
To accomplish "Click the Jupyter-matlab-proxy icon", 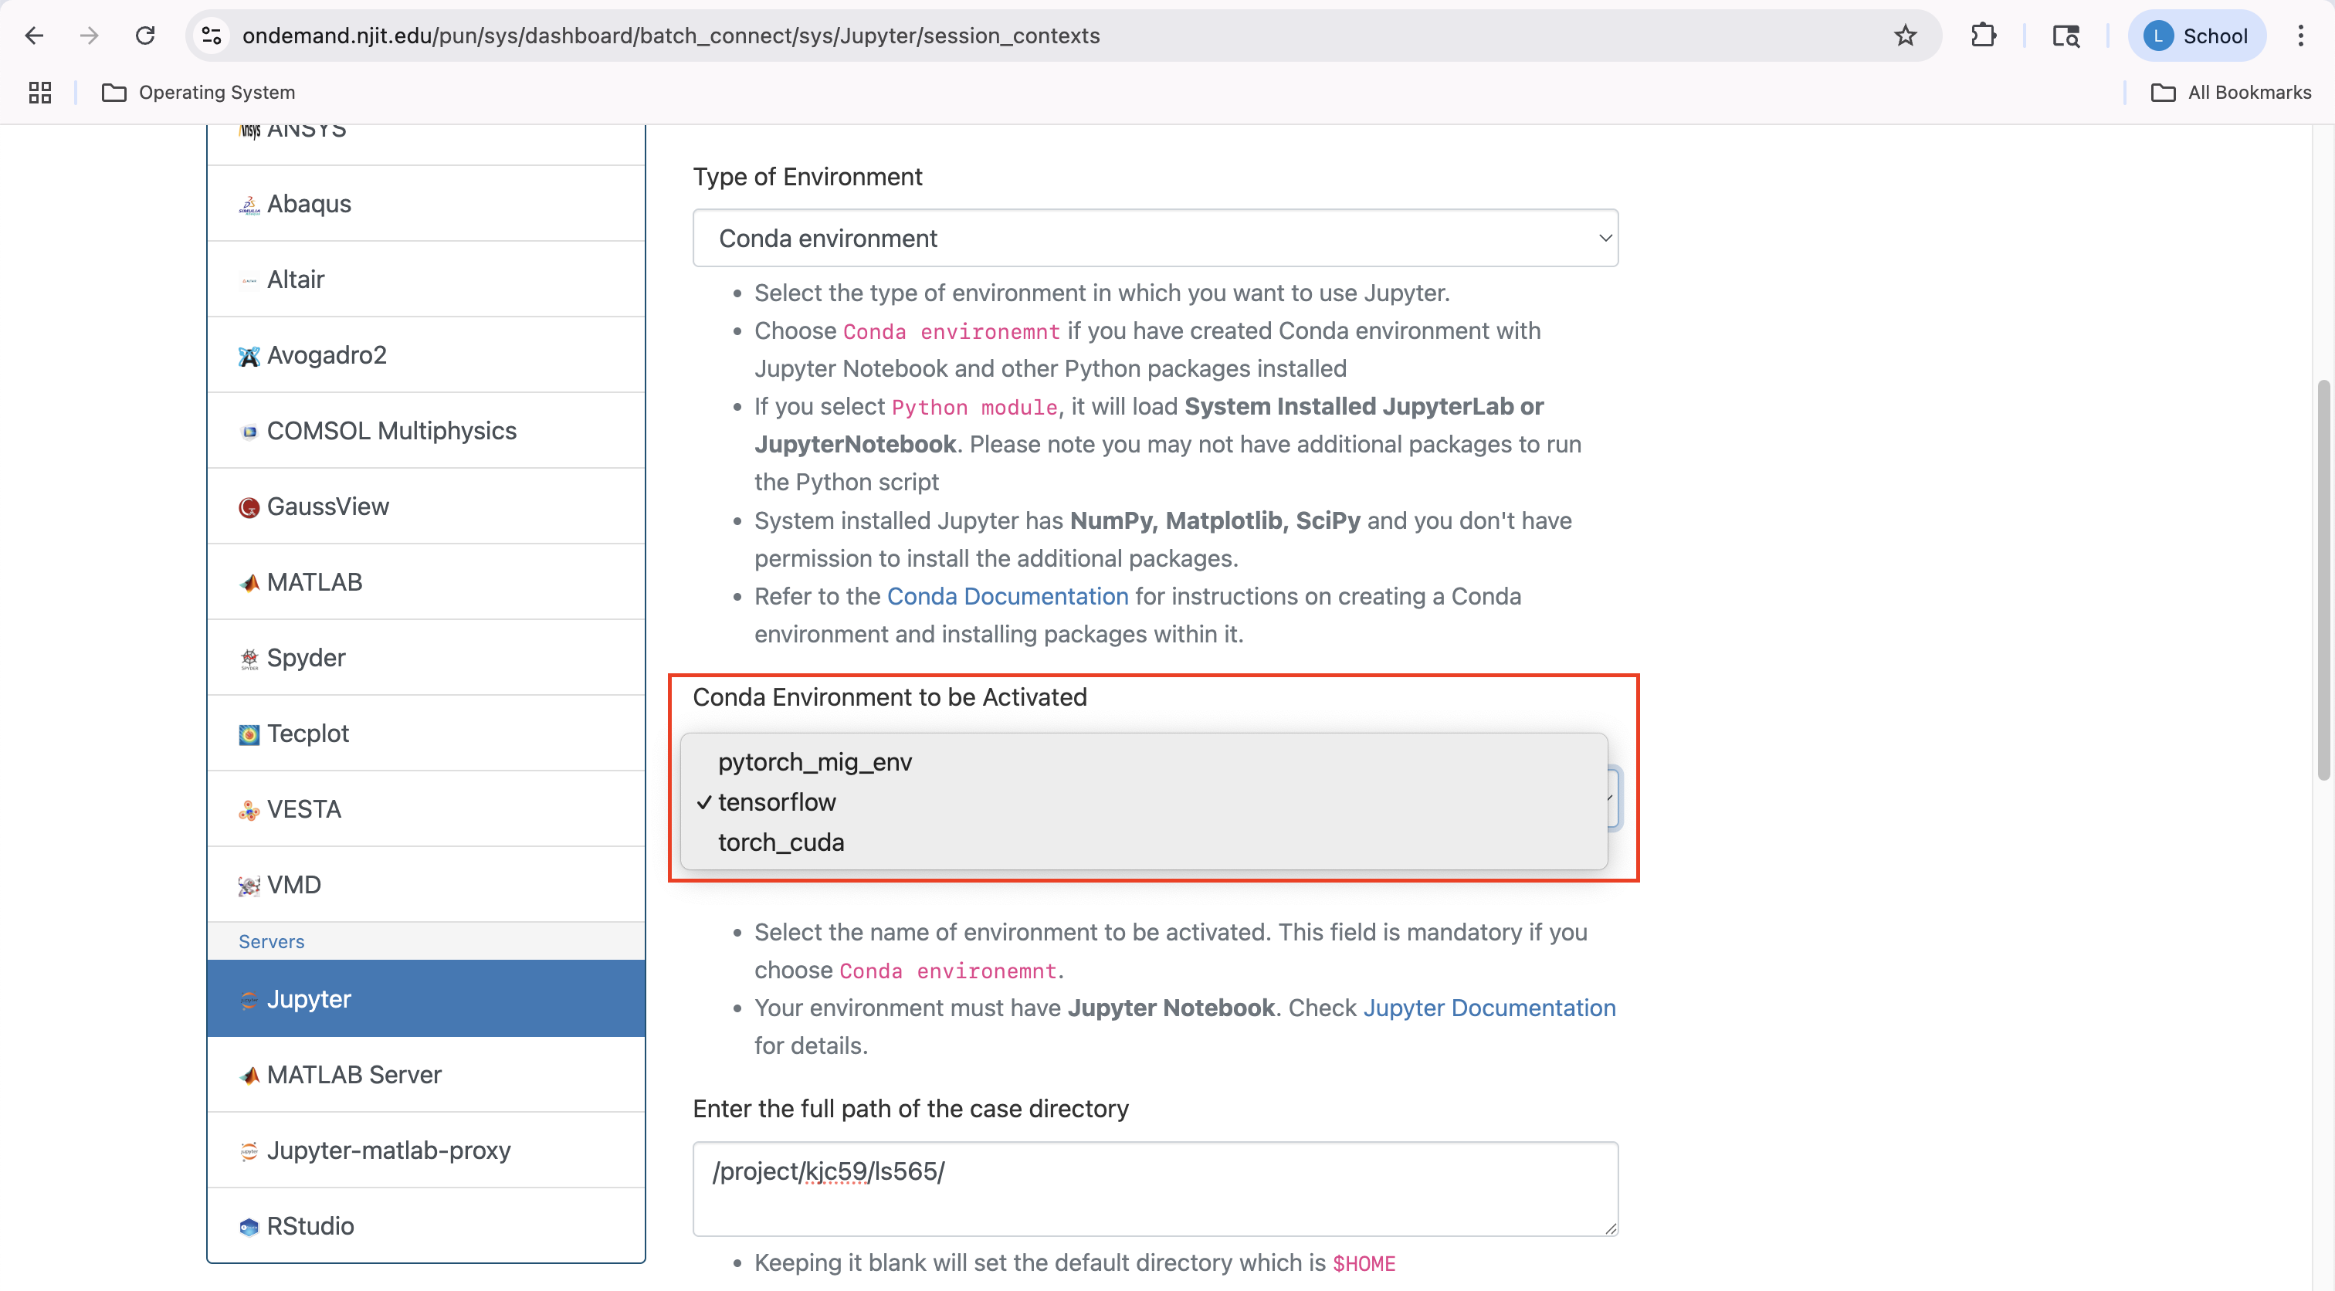I will click(x=249, y=1151).
